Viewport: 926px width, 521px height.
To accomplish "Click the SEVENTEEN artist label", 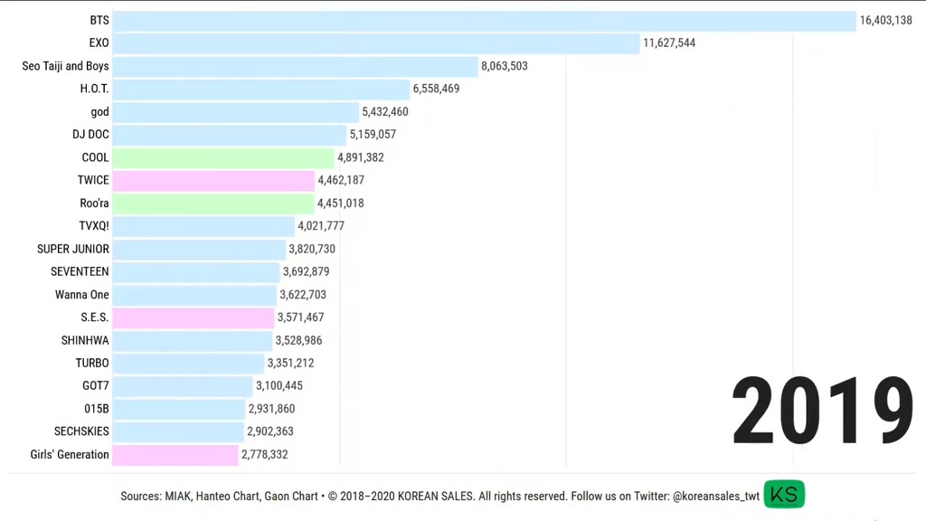I will click(80, 271).
